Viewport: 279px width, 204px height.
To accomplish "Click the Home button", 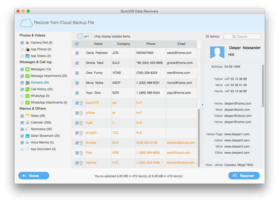I will tap(33, 176).
